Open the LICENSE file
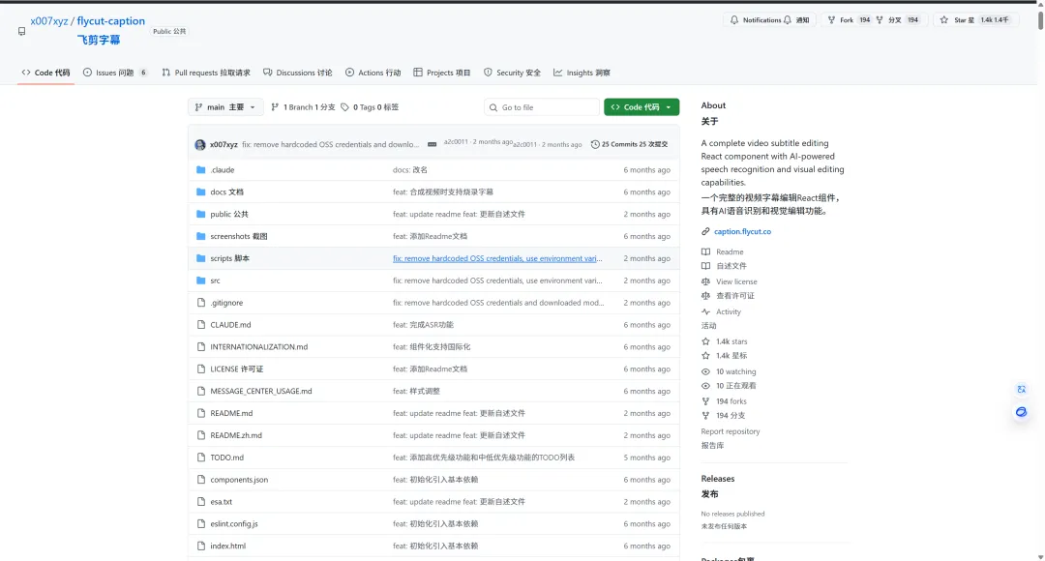This screenshot has height=561, width=1045. tap(237, 369)
